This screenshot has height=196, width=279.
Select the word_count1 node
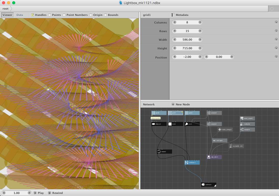click(x=247, y=118)
